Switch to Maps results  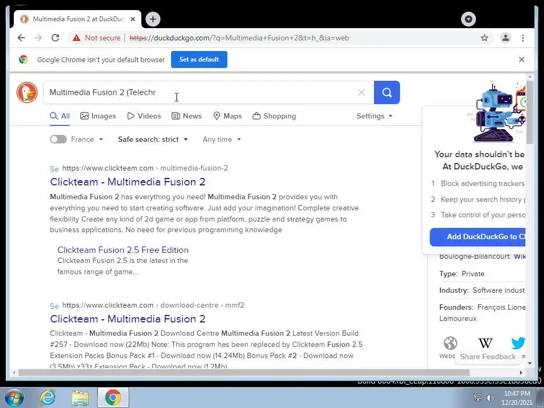[227, 116]
